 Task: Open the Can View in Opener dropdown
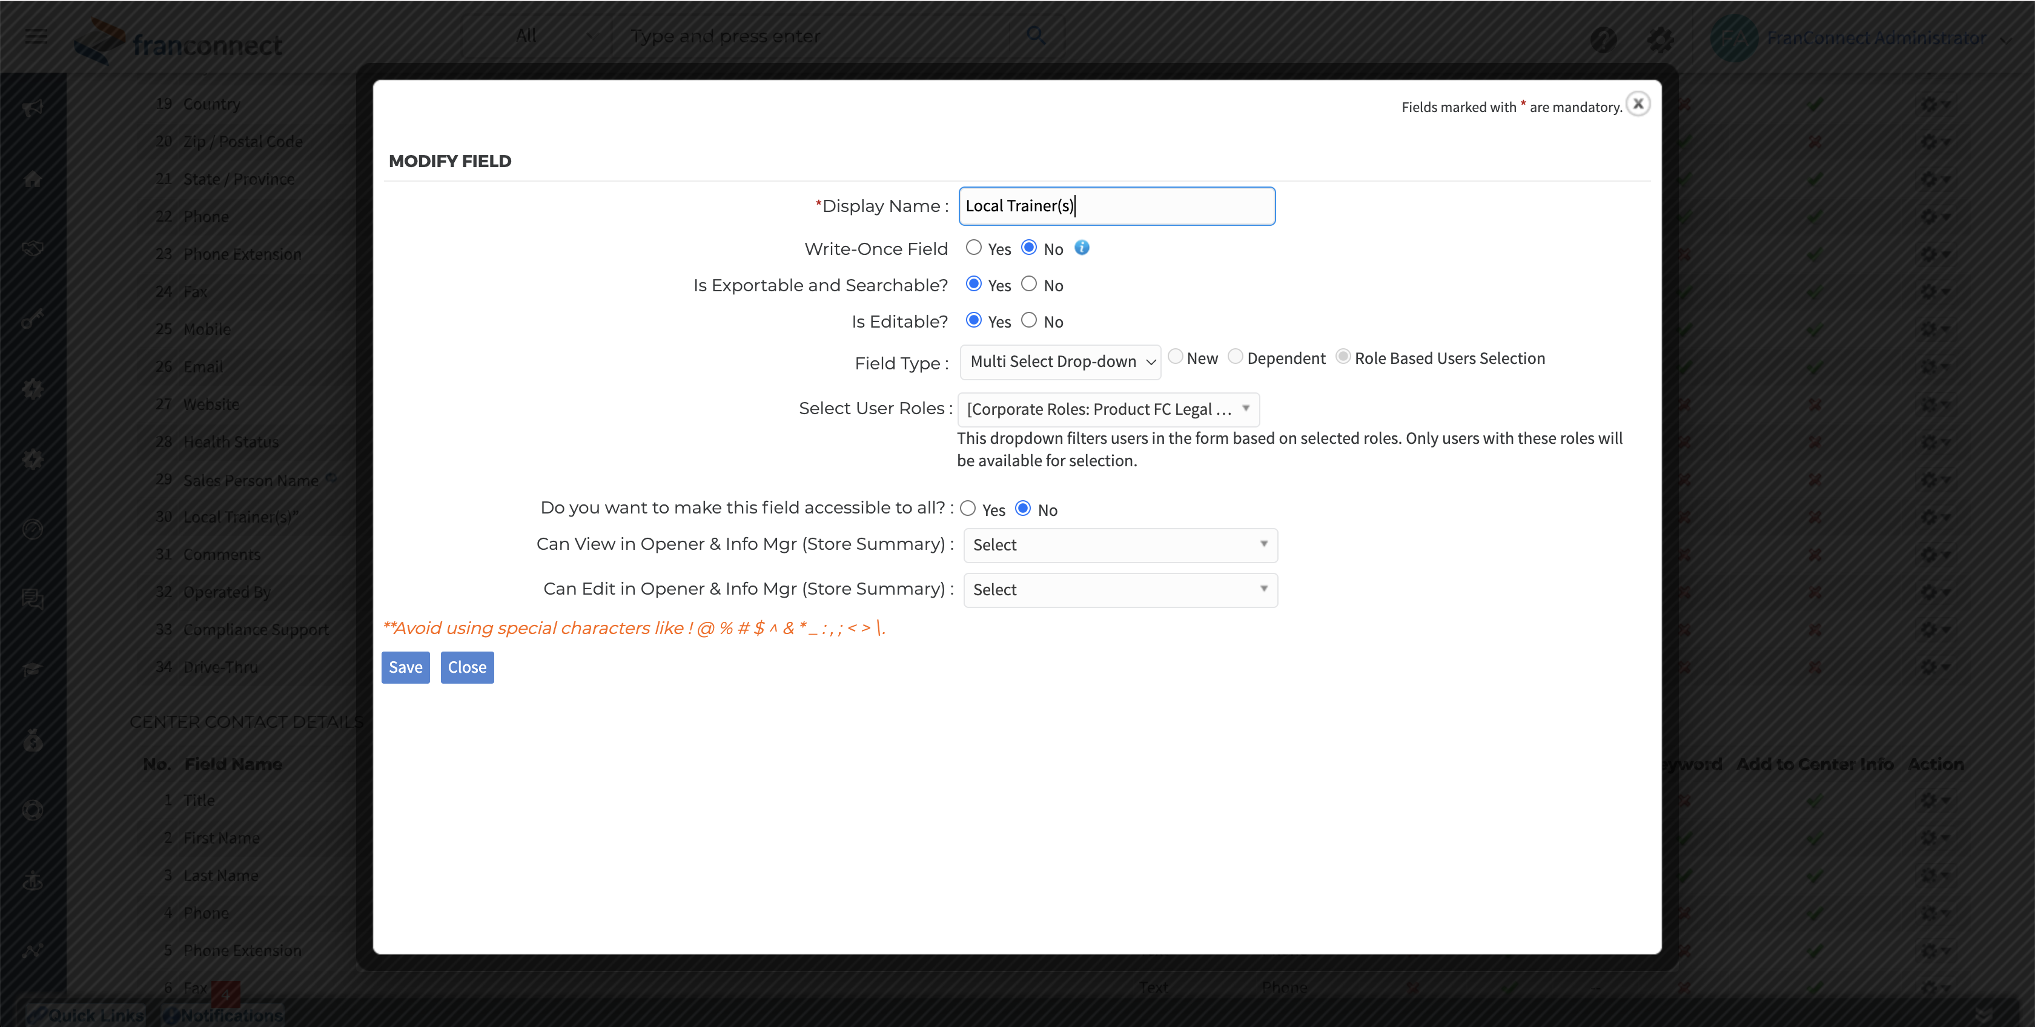click(1120, 545)
